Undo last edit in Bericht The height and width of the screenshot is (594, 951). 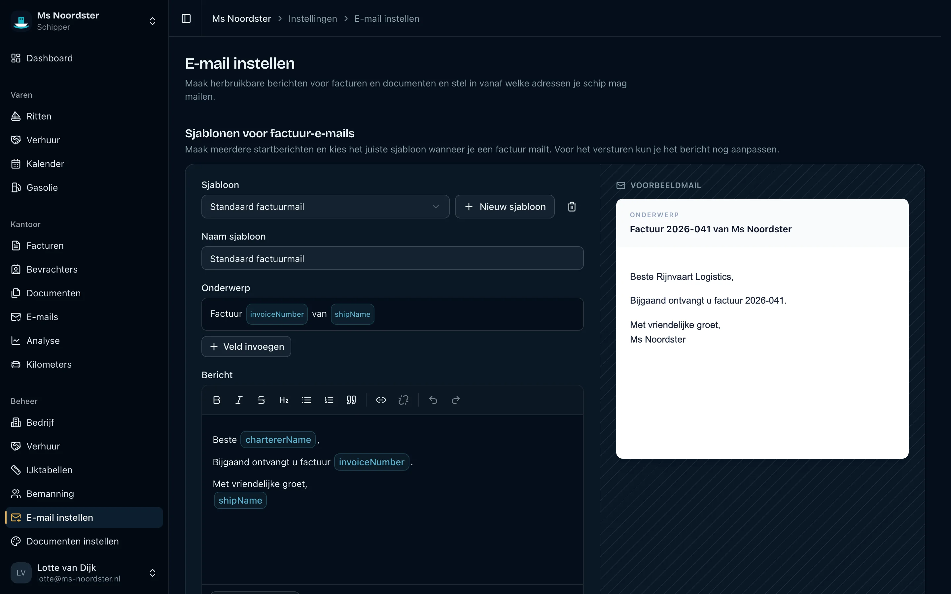[433, 400]
